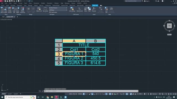
Task: Click the Save icon in quick access toolbar
Action: pos(10,1)
